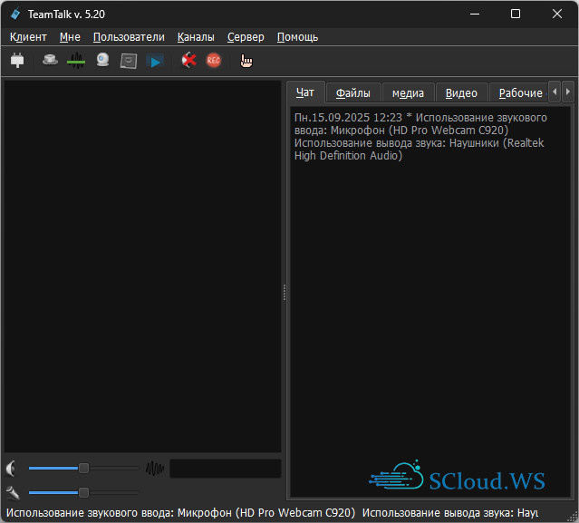Switch to the Видео tab
579x523 pixels.
(461, 93)
